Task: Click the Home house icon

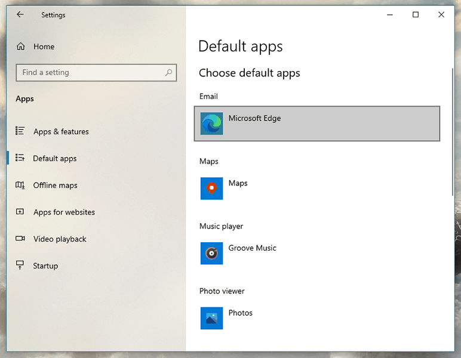Action: coord(20,47)
